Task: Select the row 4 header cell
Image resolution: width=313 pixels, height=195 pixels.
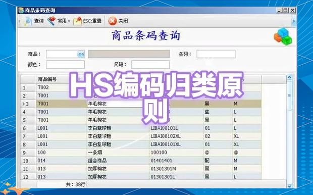Action: pos(28,112)
